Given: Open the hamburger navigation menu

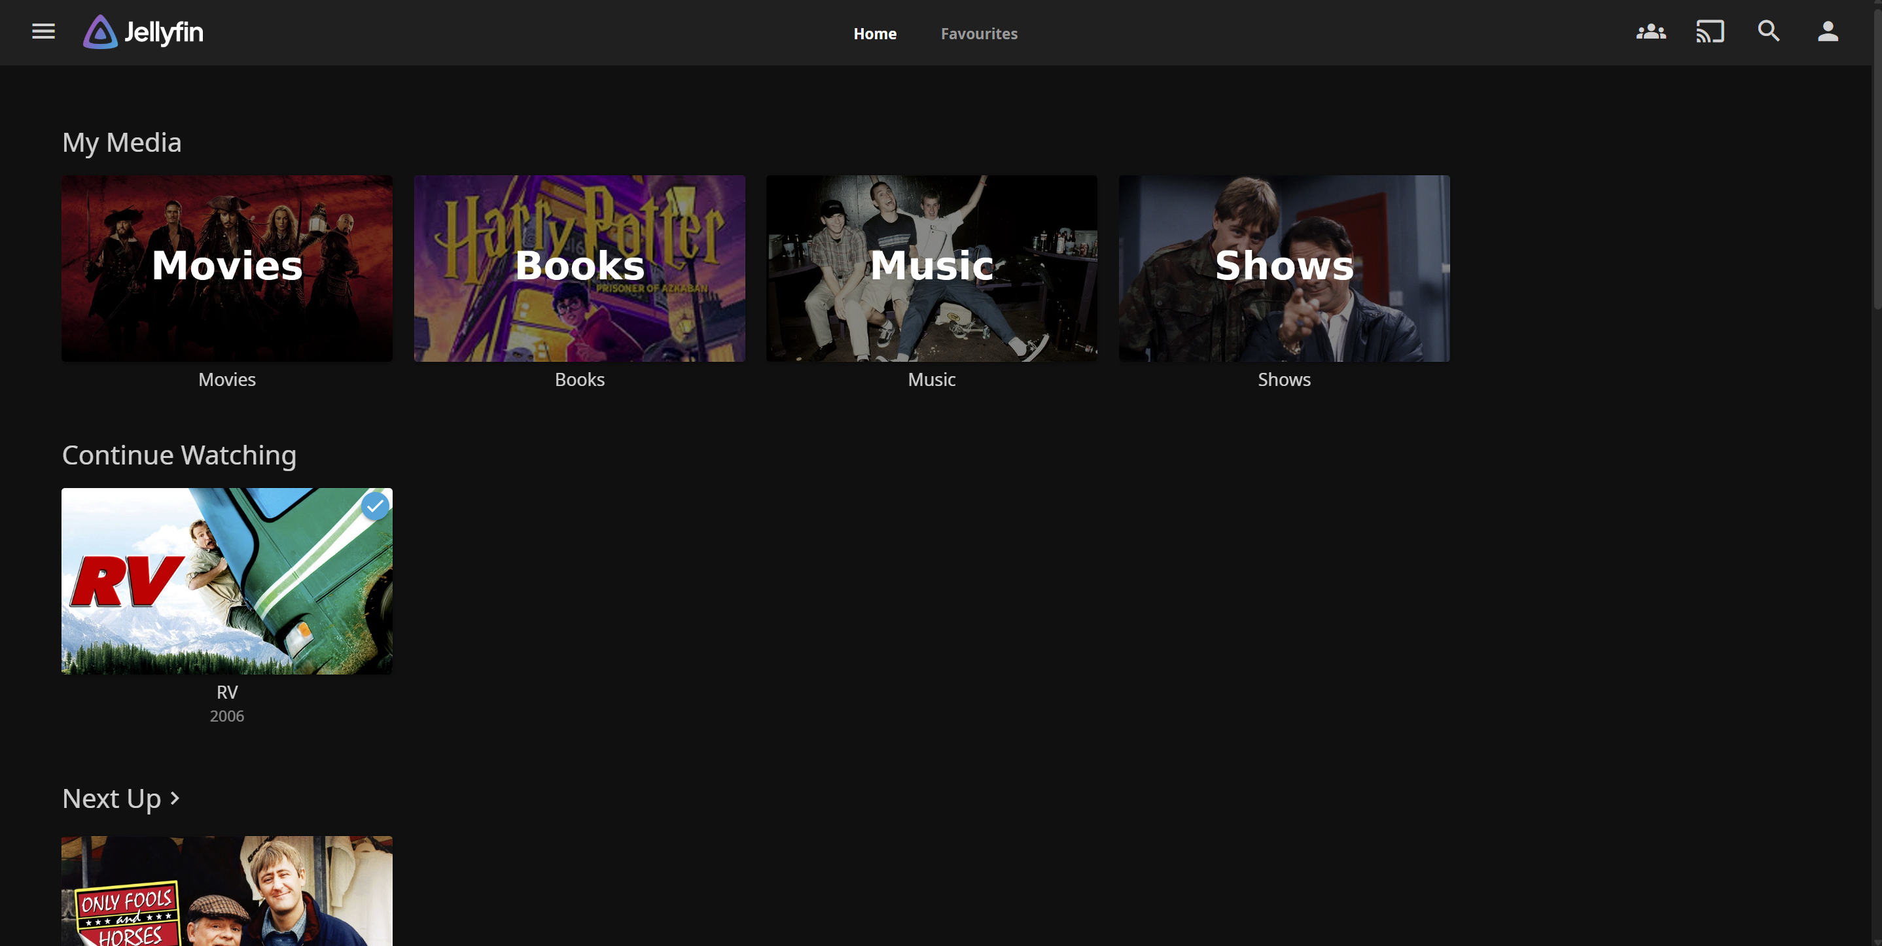Looking at the screenshot, I should 43,31.
